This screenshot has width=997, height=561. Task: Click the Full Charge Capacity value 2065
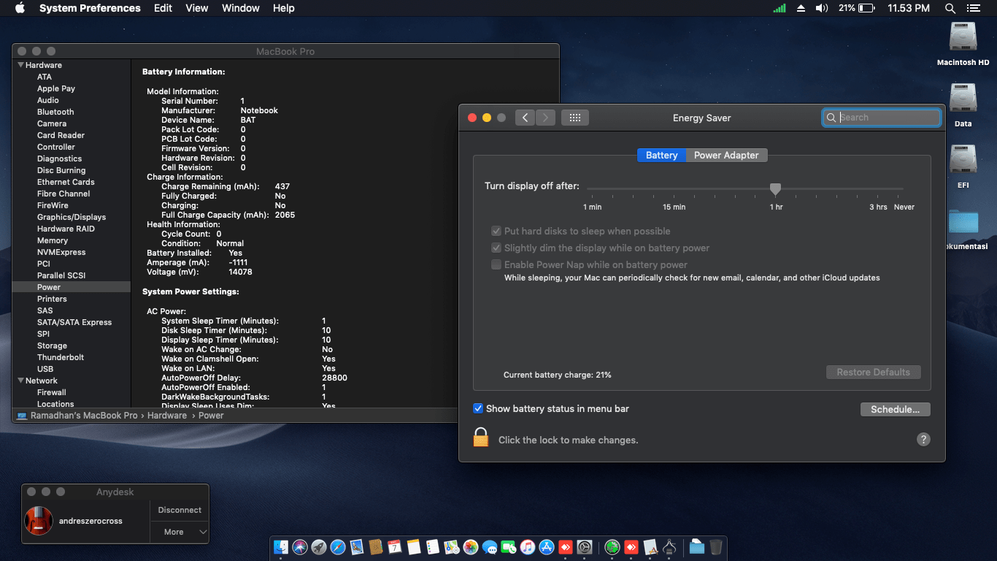tap(285, 215)
